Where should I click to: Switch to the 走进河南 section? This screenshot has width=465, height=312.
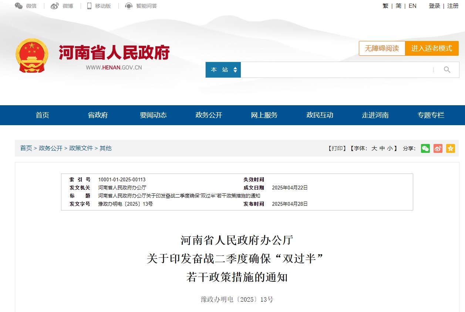coord(375,115)
